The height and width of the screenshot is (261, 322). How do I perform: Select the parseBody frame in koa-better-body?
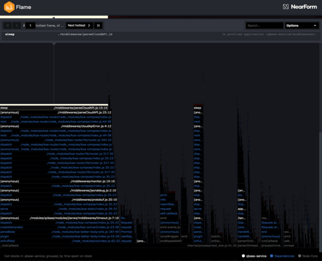point(60,232)
